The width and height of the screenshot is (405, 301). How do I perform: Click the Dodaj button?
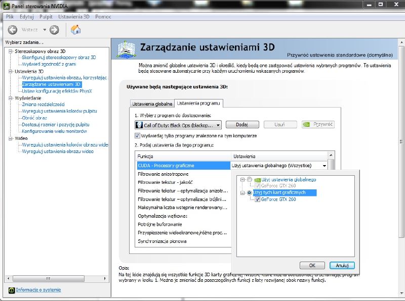pyautogui.click(x=242, y=125)
